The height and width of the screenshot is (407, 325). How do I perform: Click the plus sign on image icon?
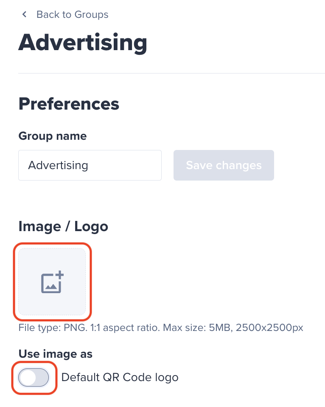point(60,274)
